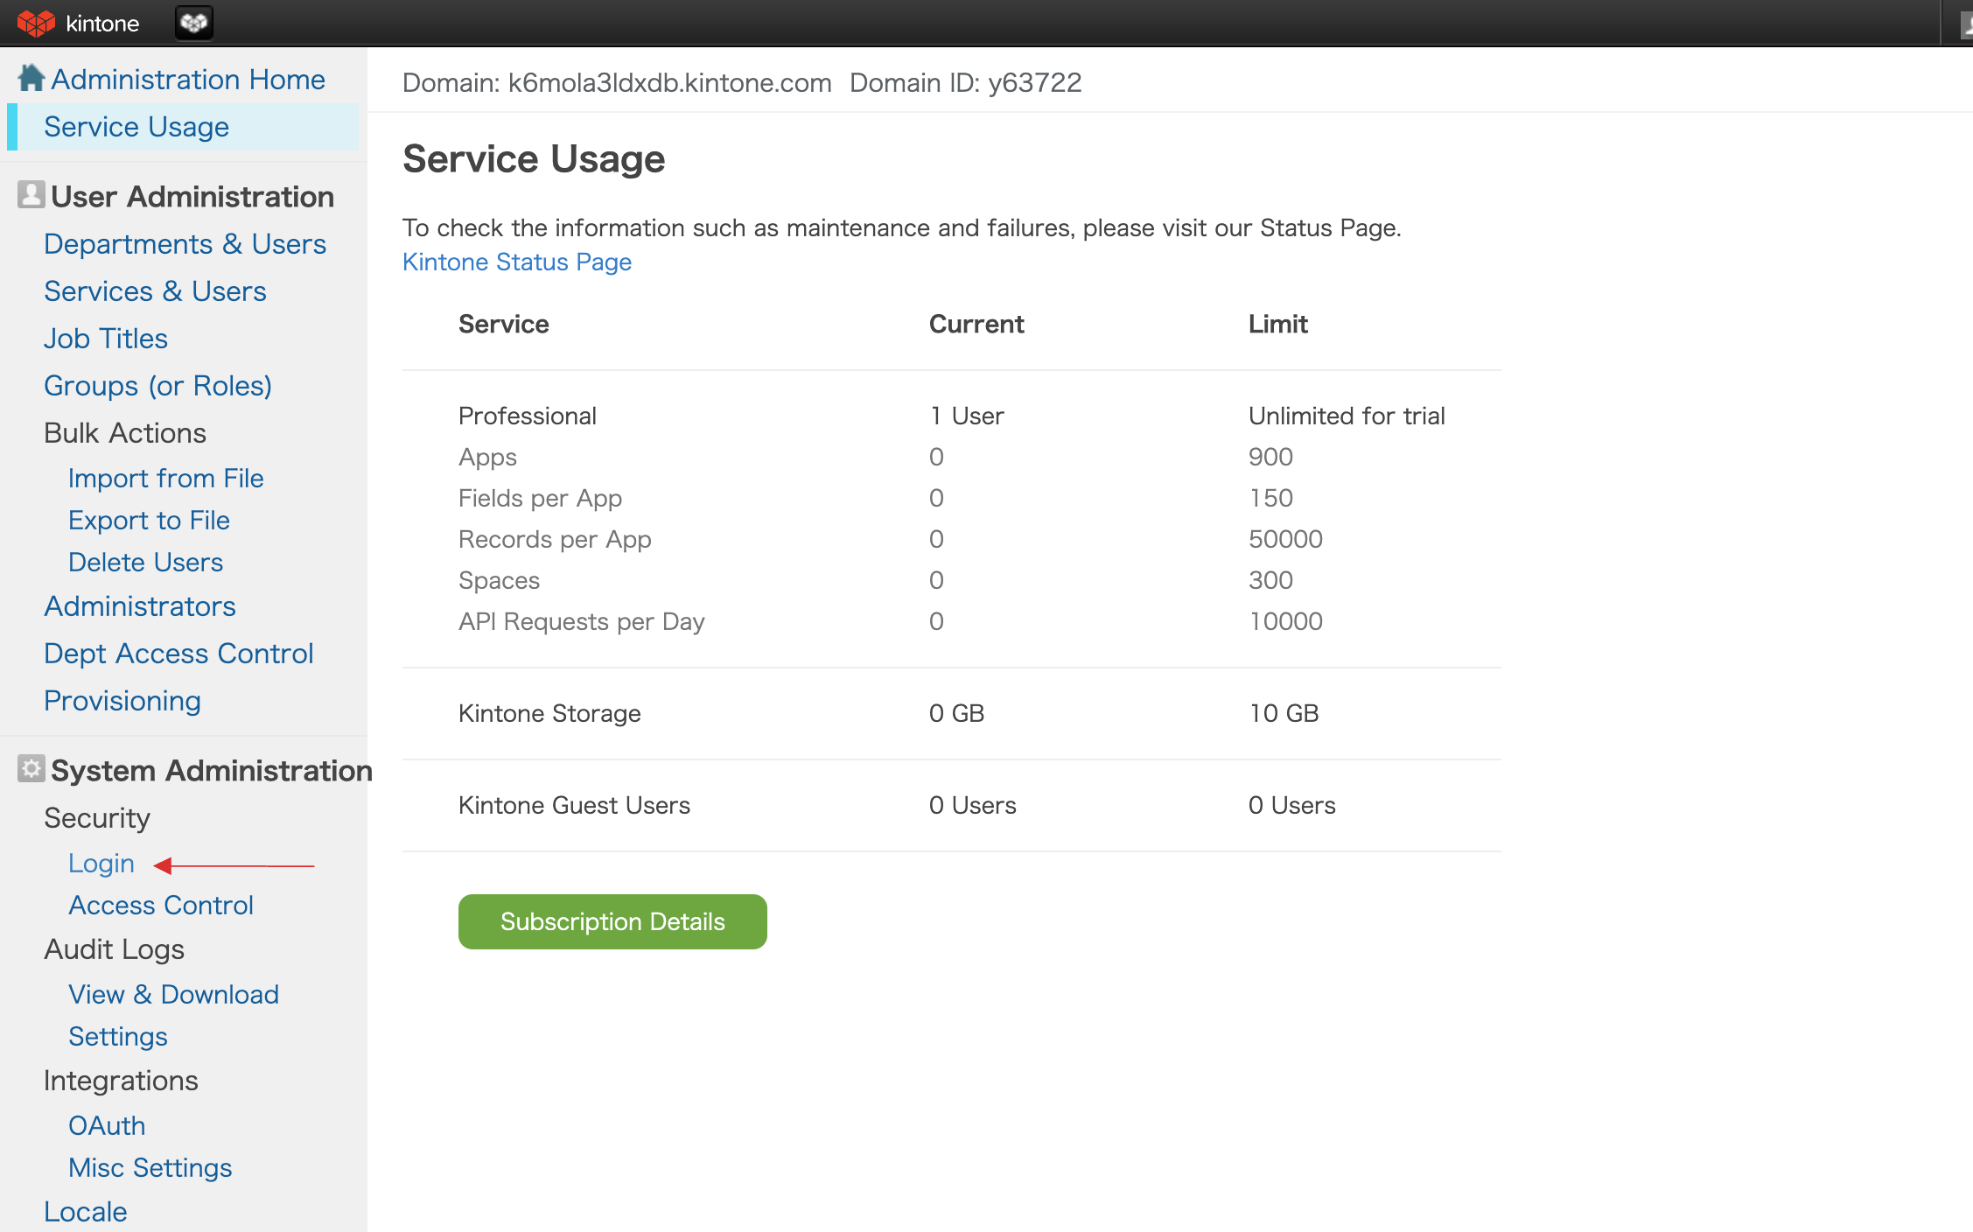This screenshot has width=1973, height=1232.
Task: Click the System Administration heading
Action: point(211,771)
